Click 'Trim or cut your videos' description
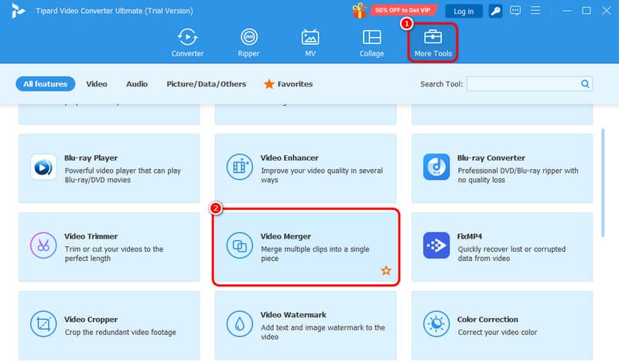Screen dimensions: 619x362 (114, 254)
